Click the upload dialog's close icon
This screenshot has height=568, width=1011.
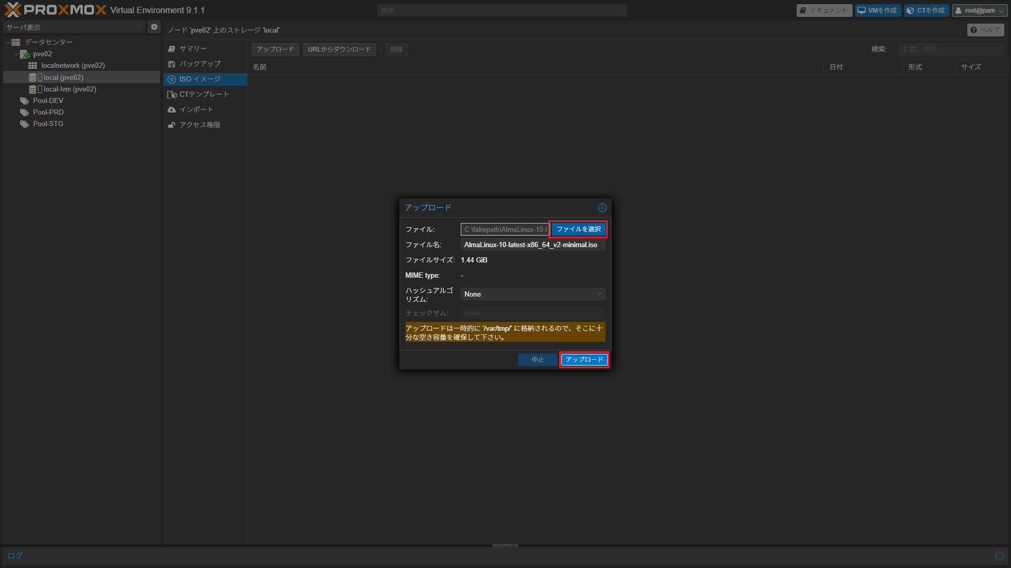pos(602,208)
